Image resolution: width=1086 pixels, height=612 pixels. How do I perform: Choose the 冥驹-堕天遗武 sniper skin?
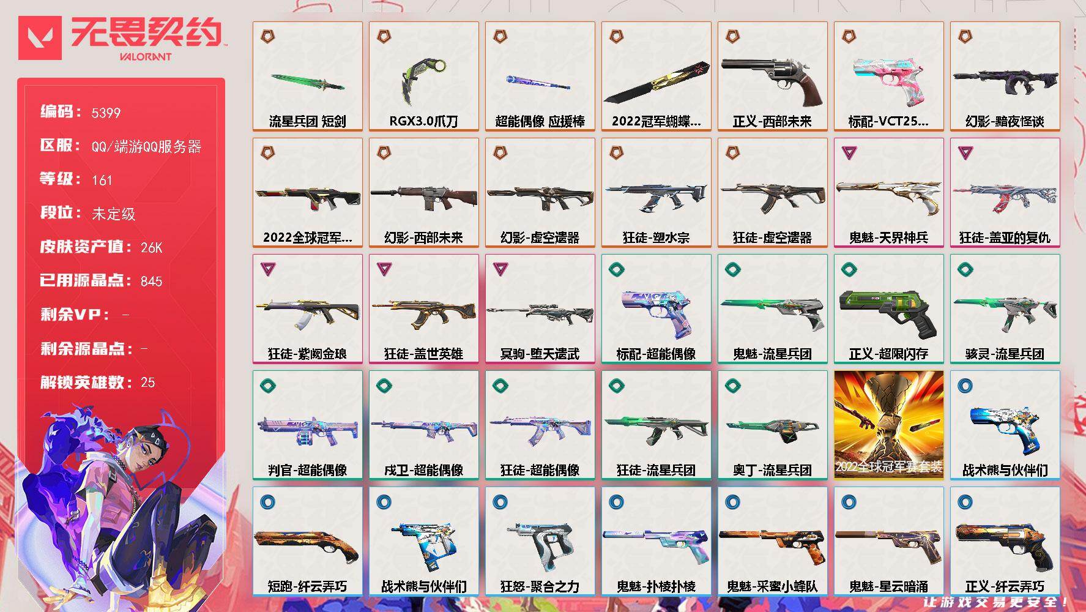coord(540,309)
